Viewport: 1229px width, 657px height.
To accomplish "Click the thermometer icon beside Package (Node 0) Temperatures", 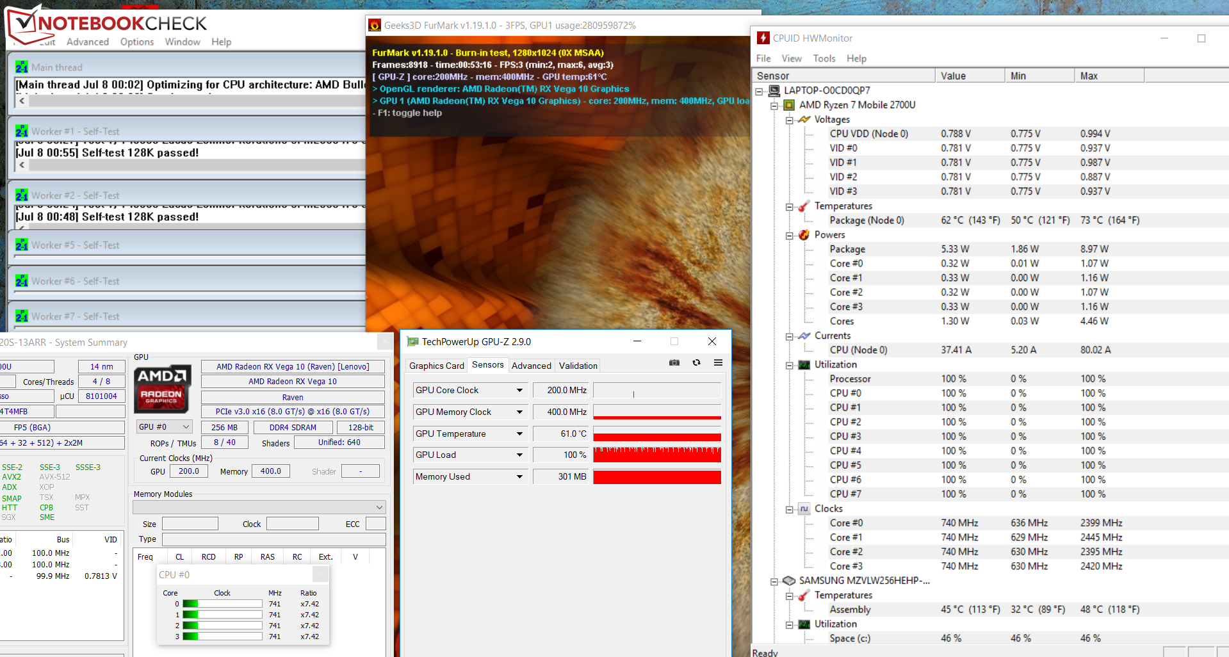I will point(804,206).
